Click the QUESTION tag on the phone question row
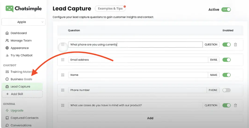Viewport: 249px width, 128px height. [x=211, y=45]
